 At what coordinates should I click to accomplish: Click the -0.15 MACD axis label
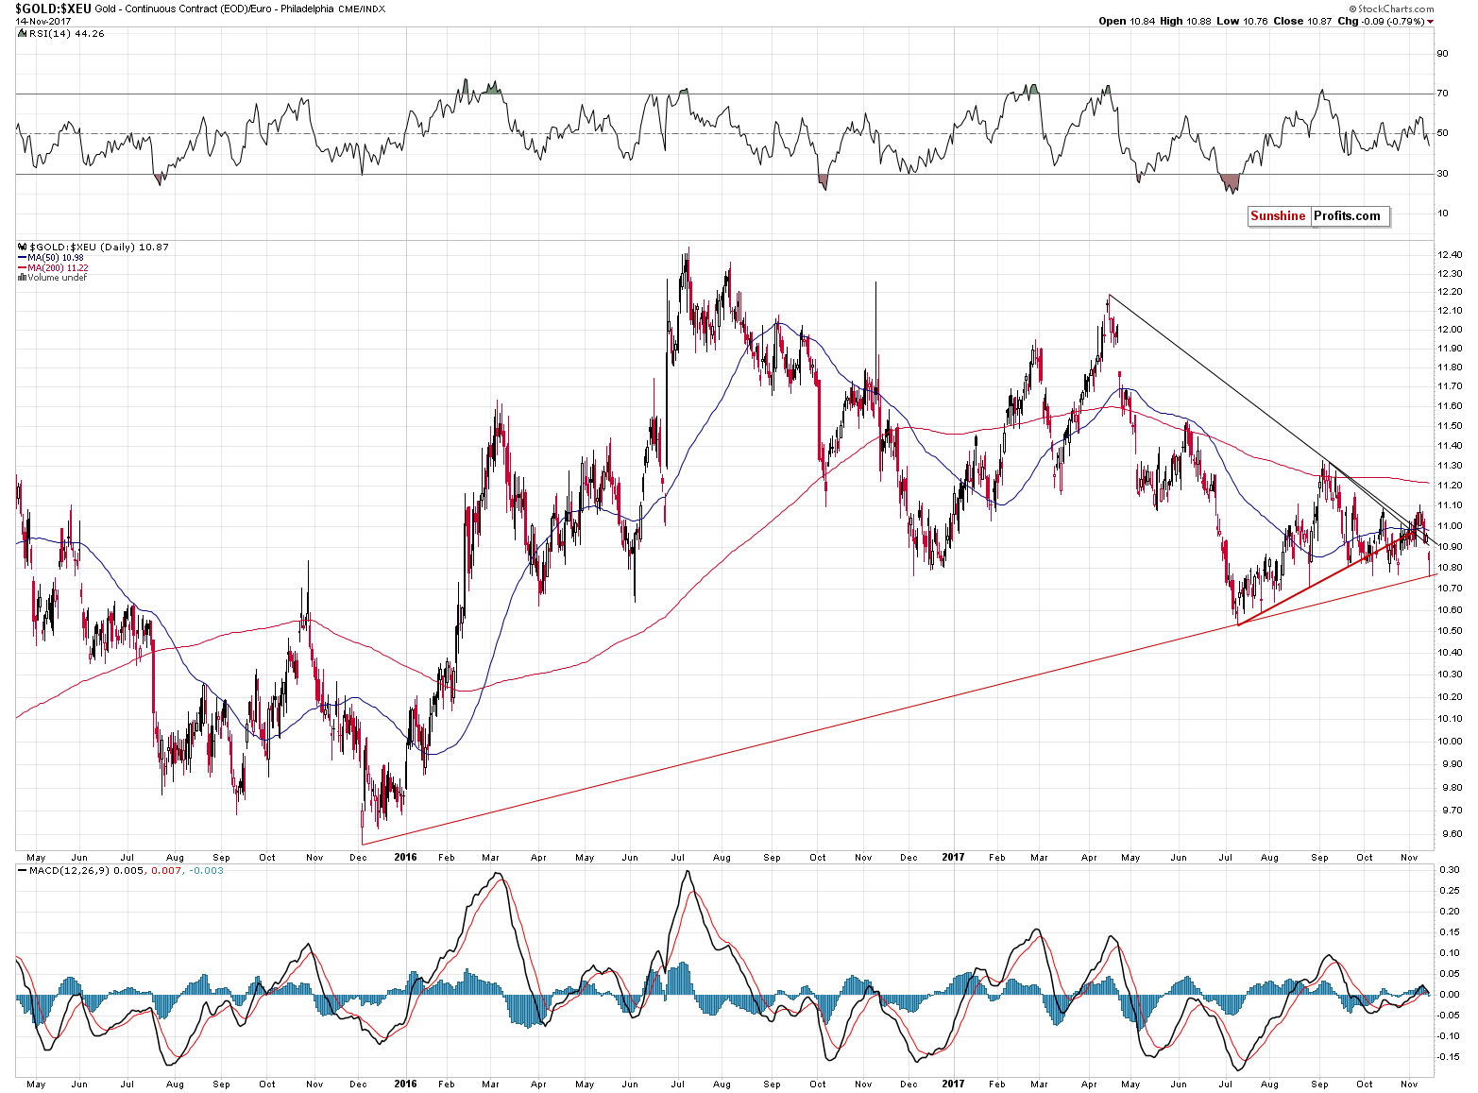[1450, 1056]
